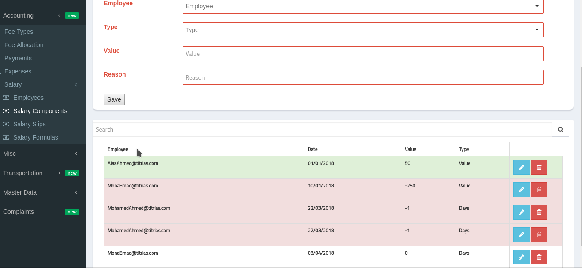582x268 pixels.
Task: Navigate to Expenses
Action: pos(18,71)
